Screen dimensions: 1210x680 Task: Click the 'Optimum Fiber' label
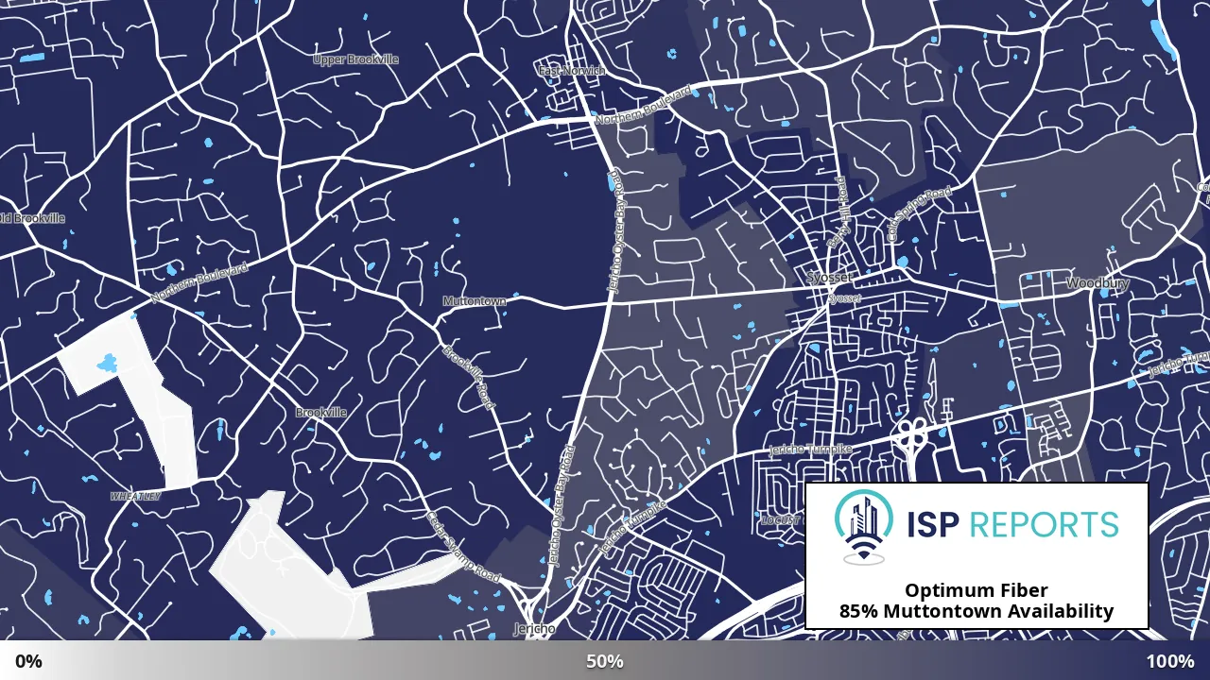click(x=977, y=590)
